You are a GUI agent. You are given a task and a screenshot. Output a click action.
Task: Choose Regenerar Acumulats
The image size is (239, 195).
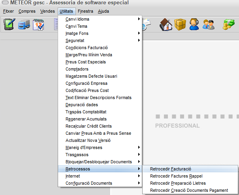click(100, 119)
